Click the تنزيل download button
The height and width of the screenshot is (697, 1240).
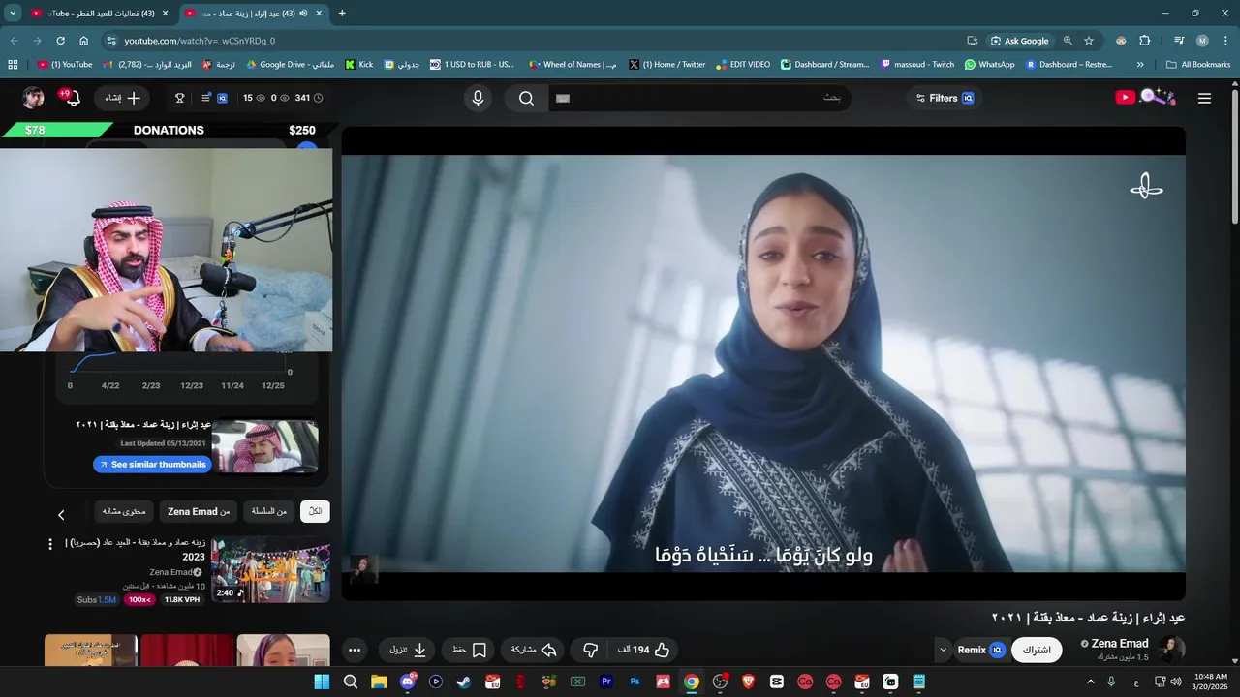(x=408, y=650)
